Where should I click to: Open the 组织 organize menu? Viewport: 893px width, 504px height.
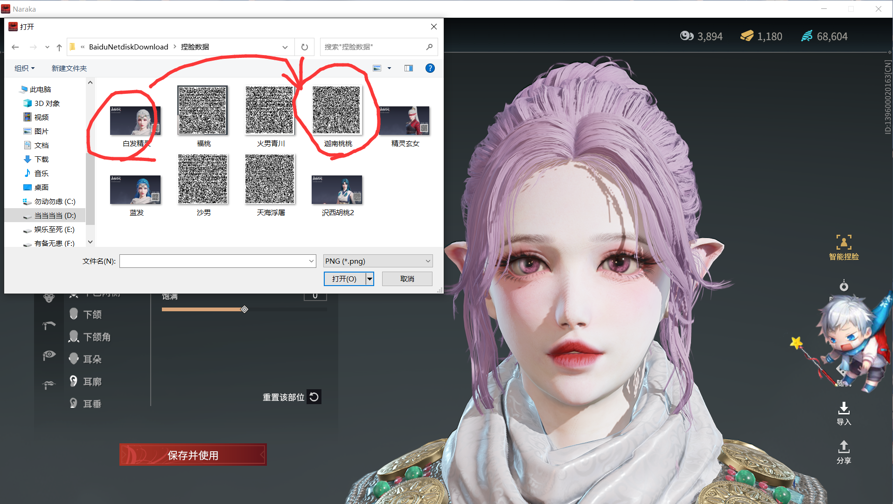[25, 68]
